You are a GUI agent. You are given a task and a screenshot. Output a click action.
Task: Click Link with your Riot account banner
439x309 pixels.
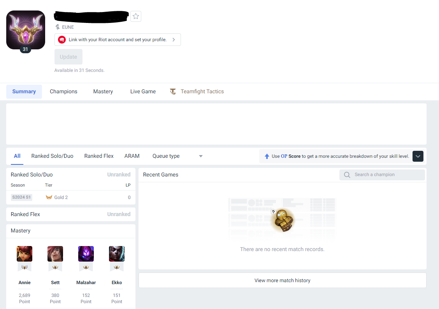[x=118, y=40]
